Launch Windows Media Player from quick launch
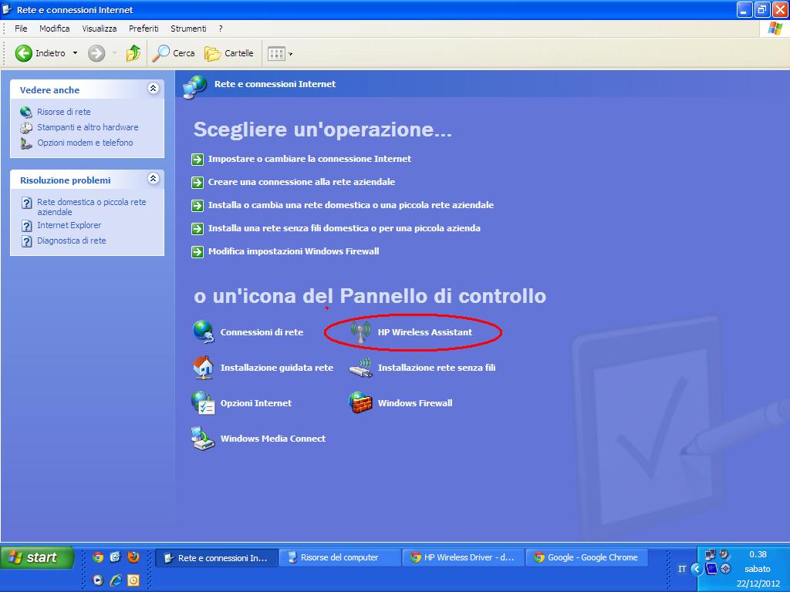Image resolution: width=790 pixels, height=592 pixels. [98, 580]
